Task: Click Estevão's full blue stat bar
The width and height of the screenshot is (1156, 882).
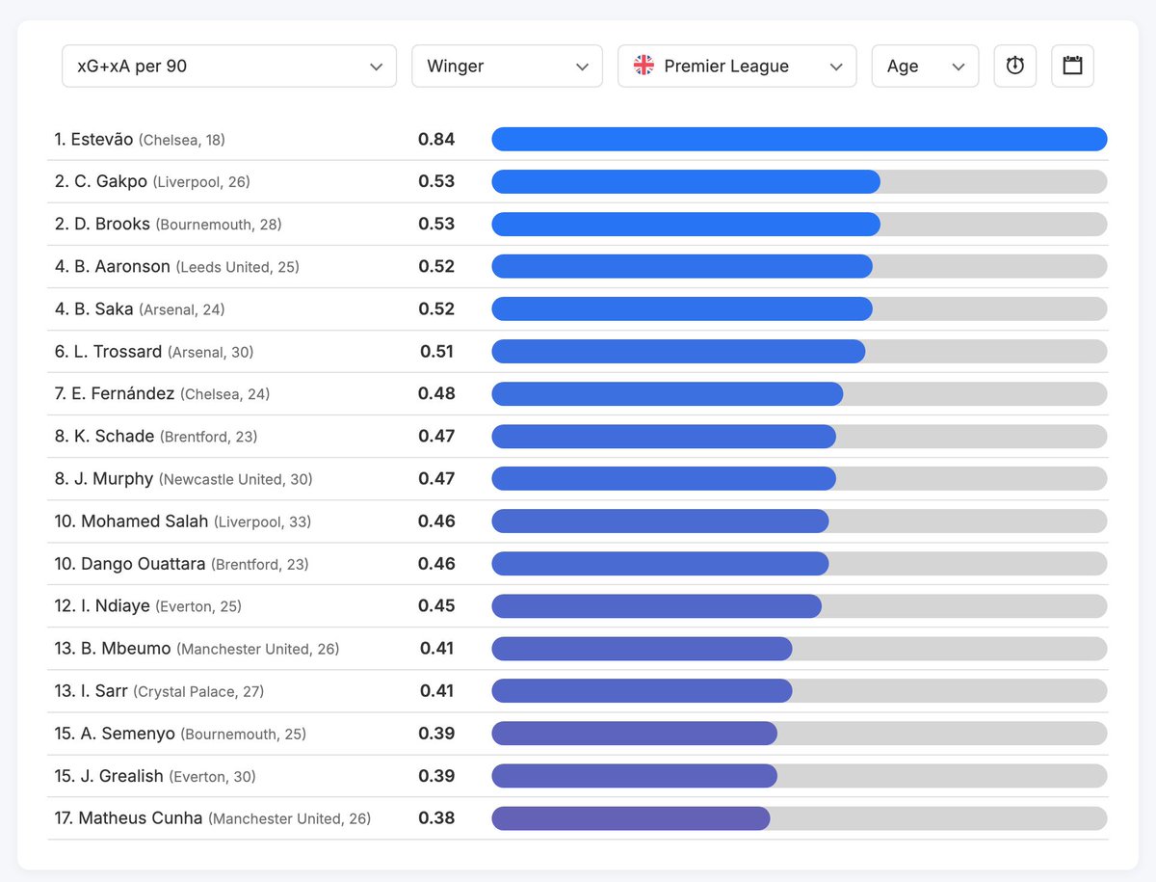Action: click(x=799, y=139)
